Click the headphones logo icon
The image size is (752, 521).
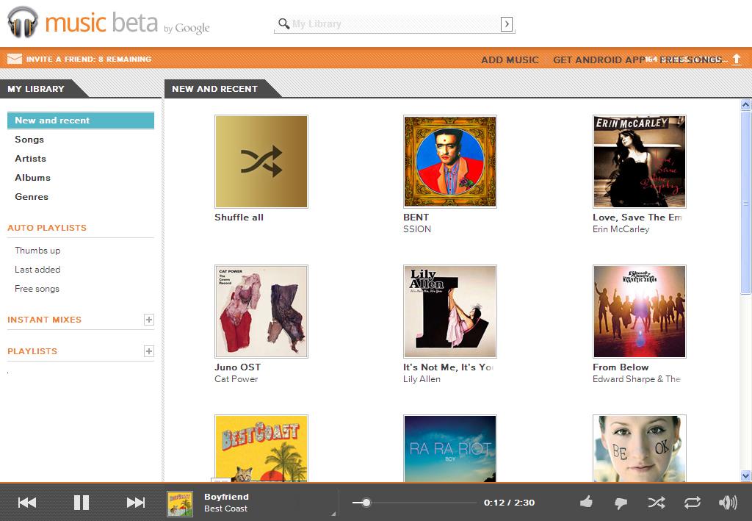click(23, 22)
